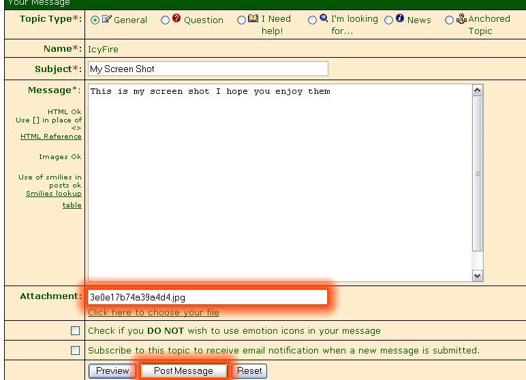Click the Reset button
The image size is (526, 380).
coord(249,371)
